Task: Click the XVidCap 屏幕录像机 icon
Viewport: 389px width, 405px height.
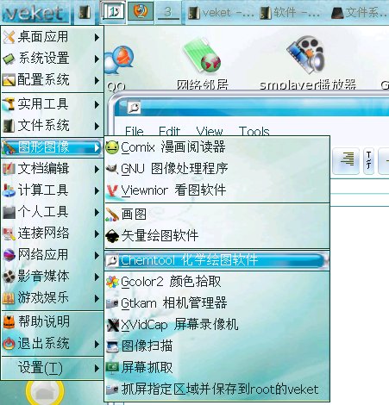Action: point(112,325)
